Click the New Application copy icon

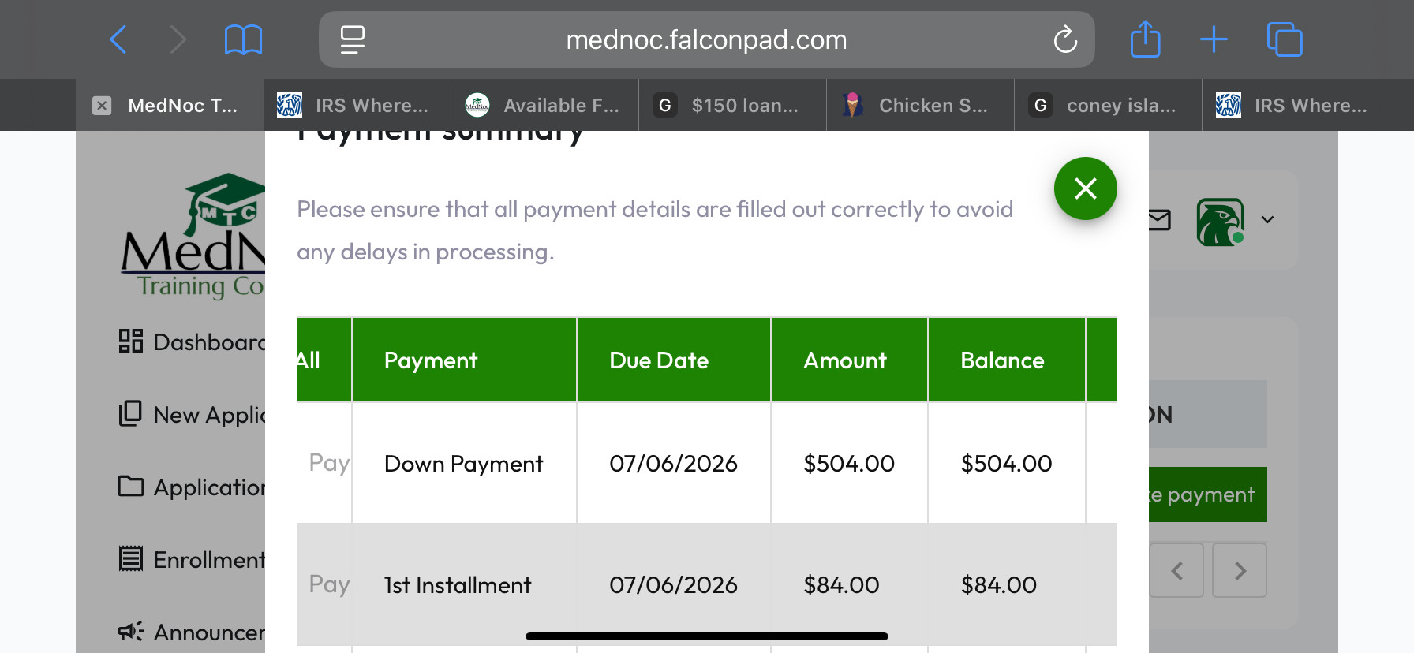pyautogui.click(x=130, y=413)
